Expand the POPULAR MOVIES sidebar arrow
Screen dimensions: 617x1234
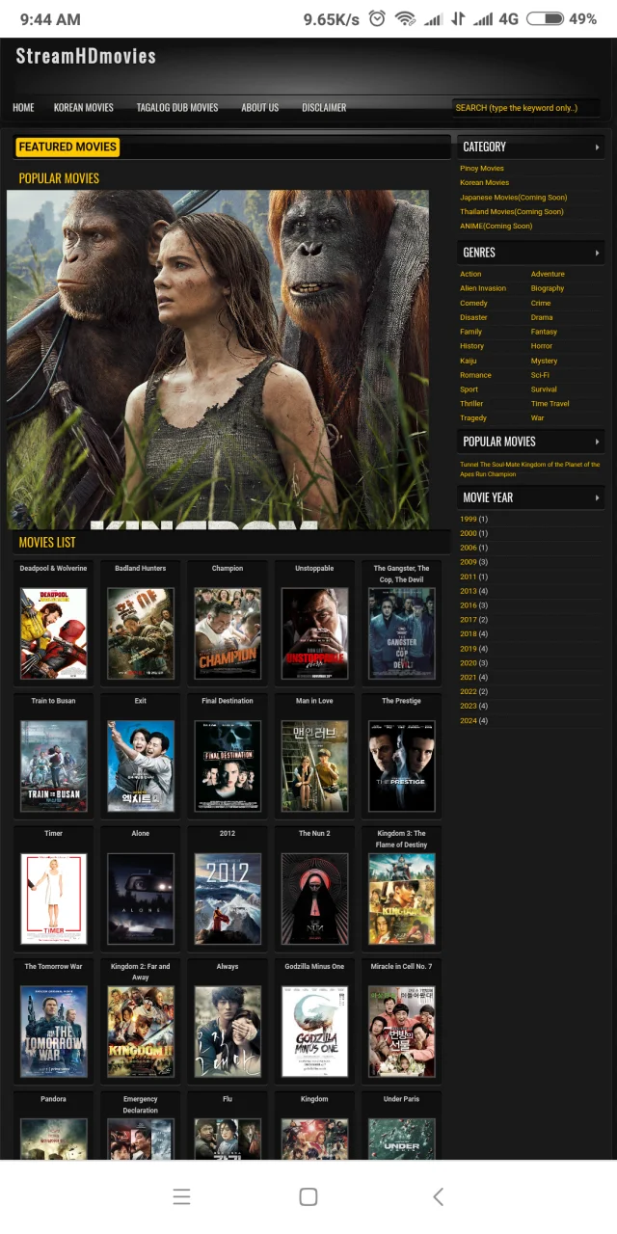click(597, 442)
